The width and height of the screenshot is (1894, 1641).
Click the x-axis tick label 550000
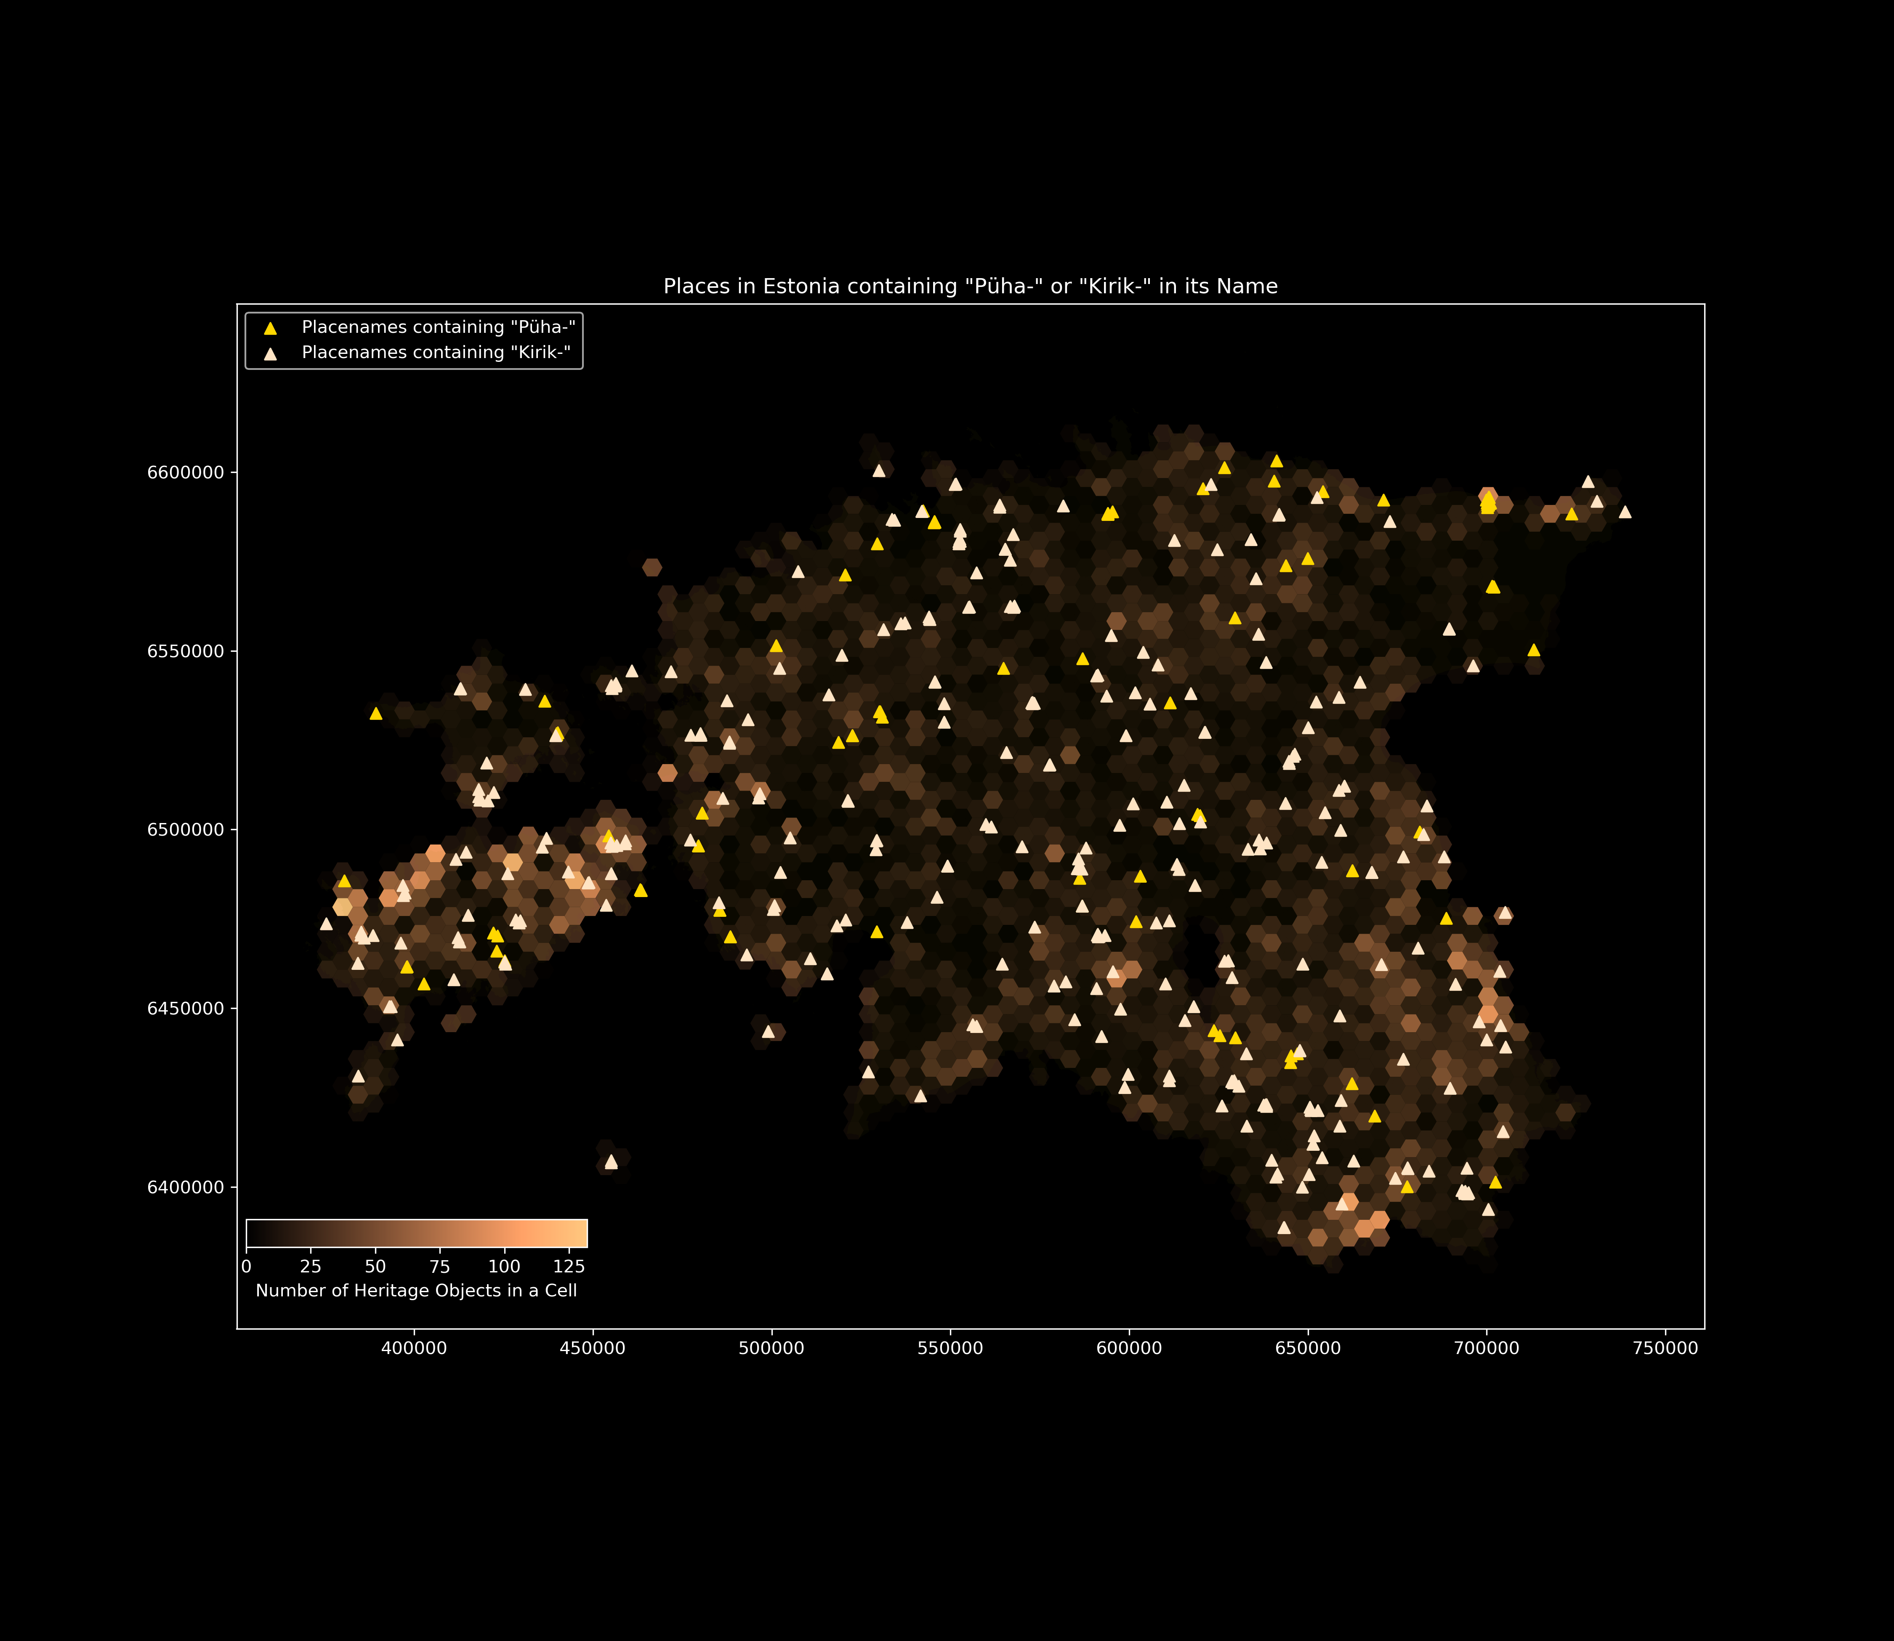click(x=950, y=1348)
